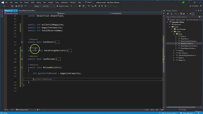Click the Save All icon
Viewport: 203px width, 114px height.
(x=22, y=6)
